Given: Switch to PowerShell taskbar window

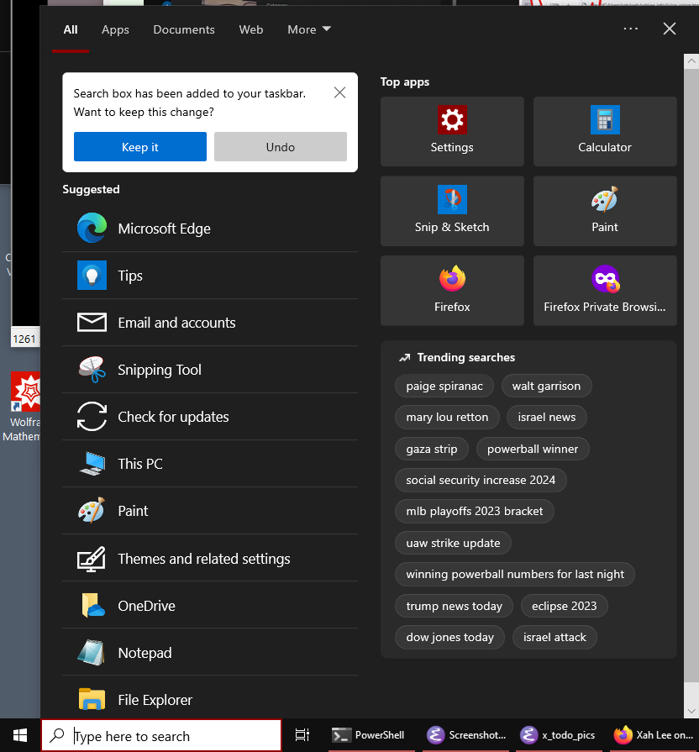Looking at the screenshot, I should click(371, 735).
